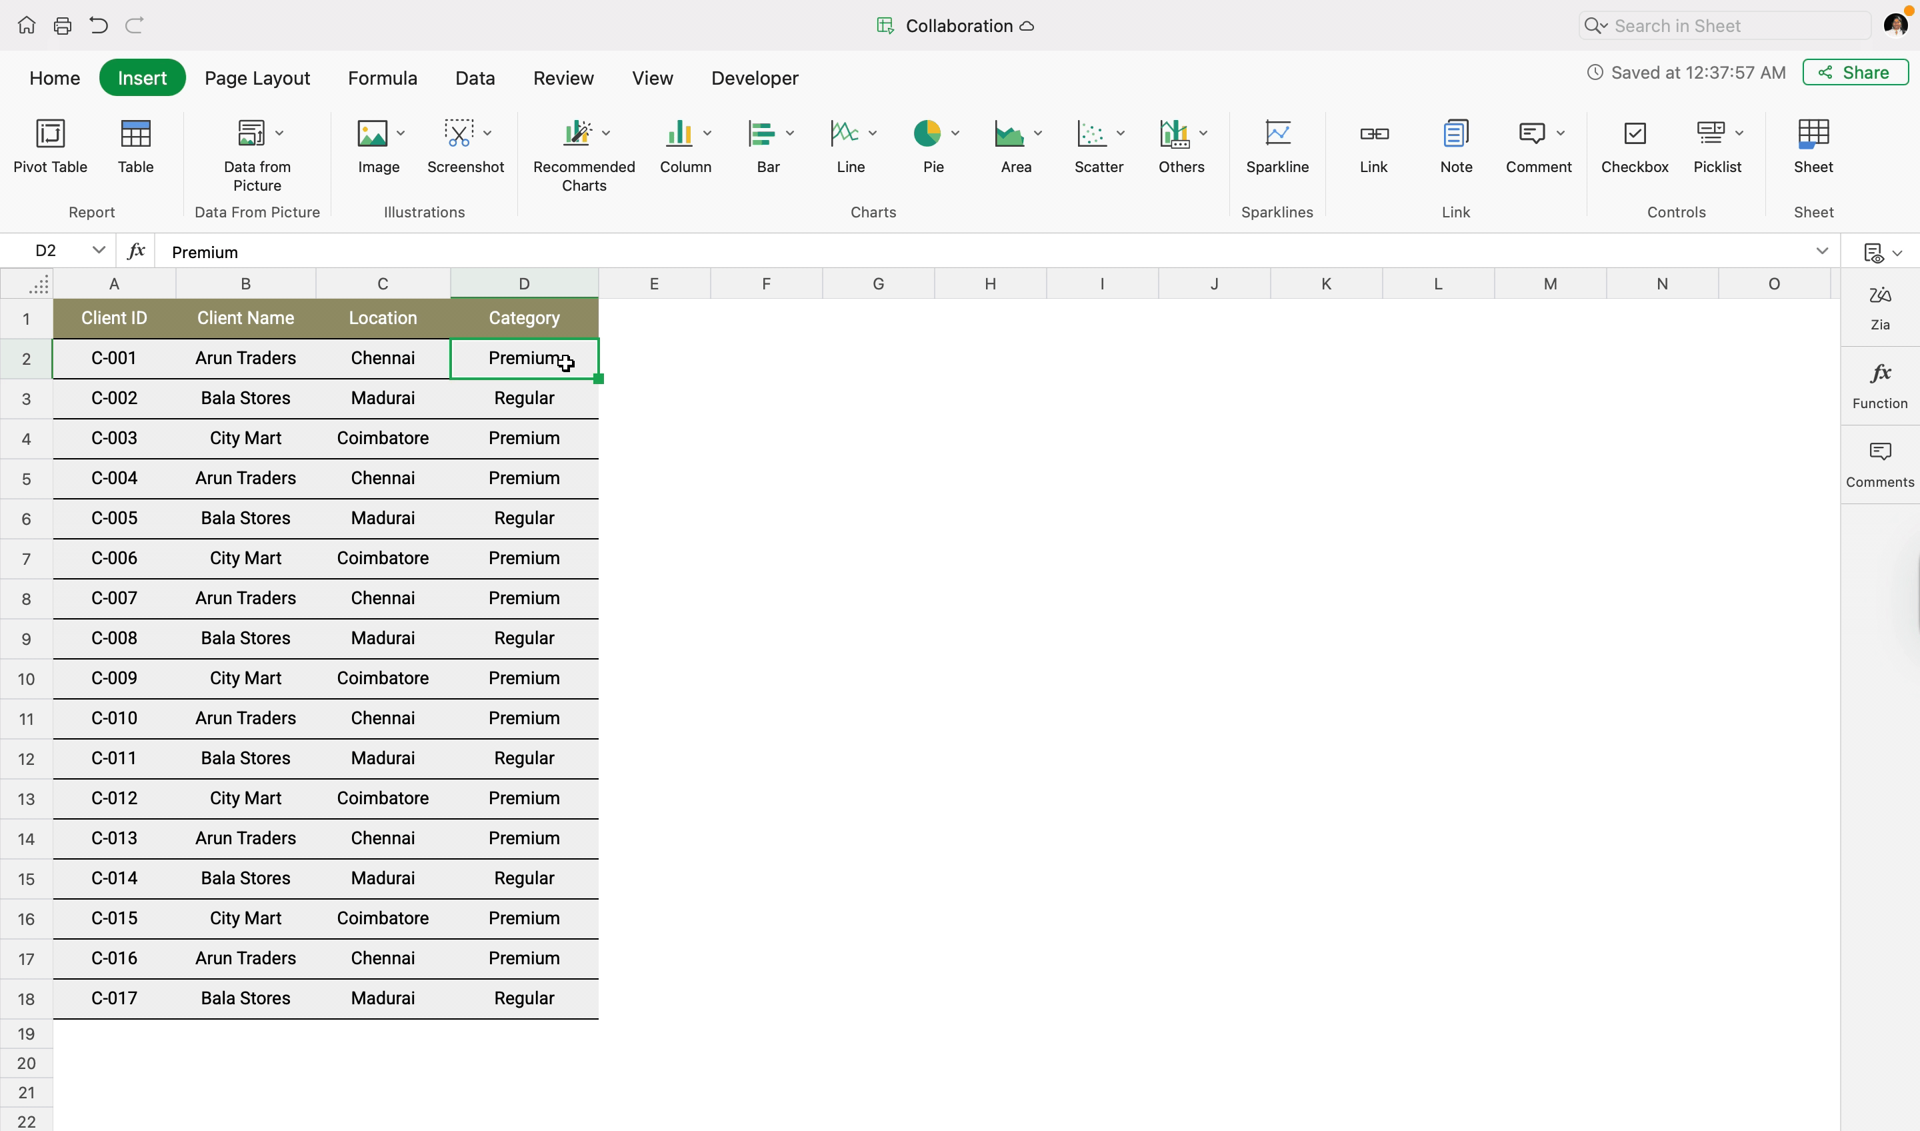
Task: Click the Data from Picture icon
Action: [x=251, y=133]
